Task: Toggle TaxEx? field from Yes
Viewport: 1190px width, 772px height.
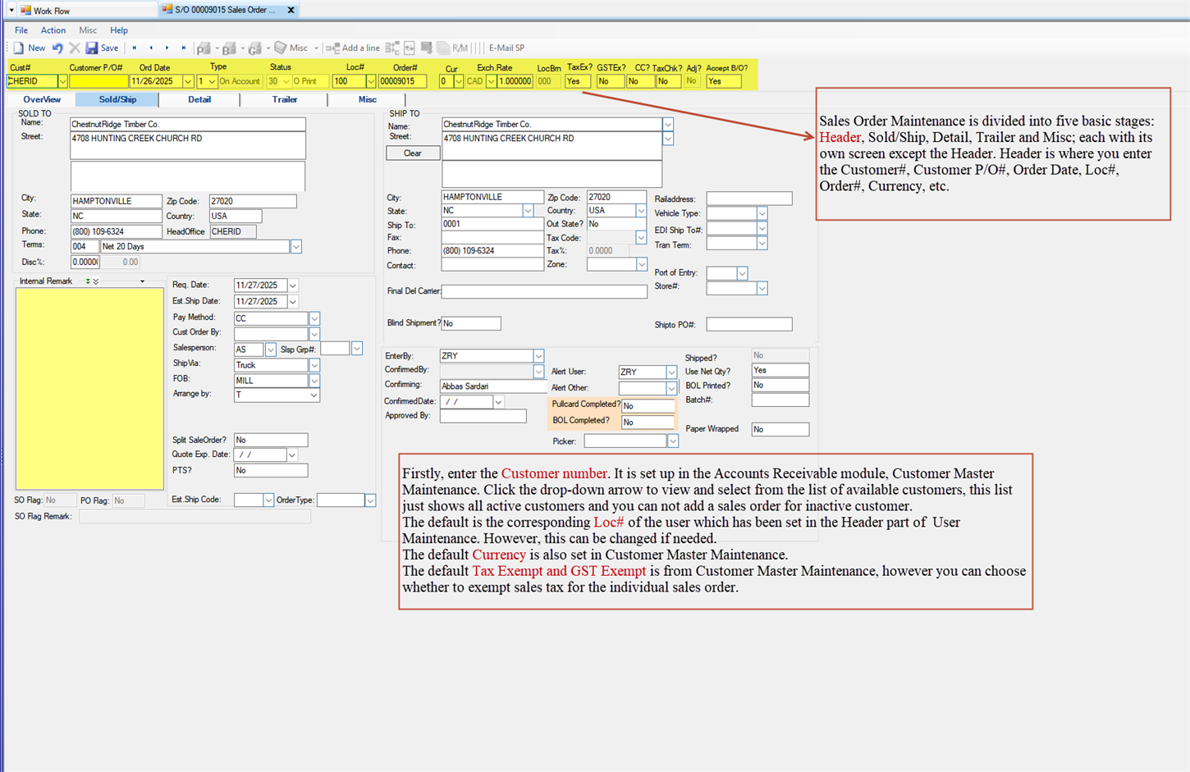Action: pyautogui.click(x=577, y=80)
